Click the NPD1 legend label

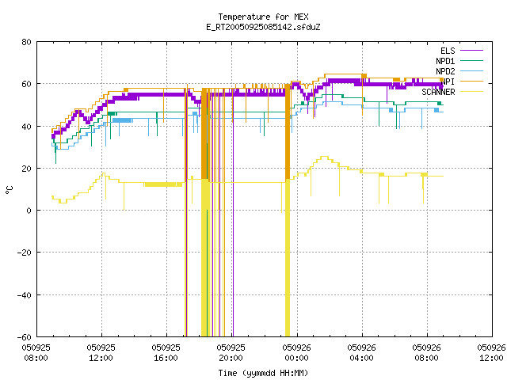pos(445,61)
